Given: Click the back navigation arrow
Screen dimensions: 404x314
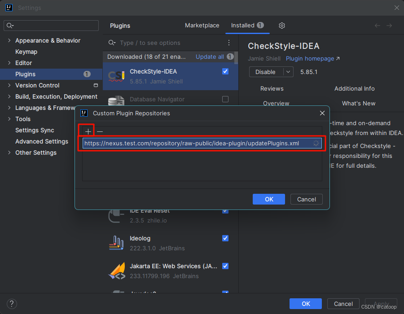Looking at the screenshot, I should (378, 26).
